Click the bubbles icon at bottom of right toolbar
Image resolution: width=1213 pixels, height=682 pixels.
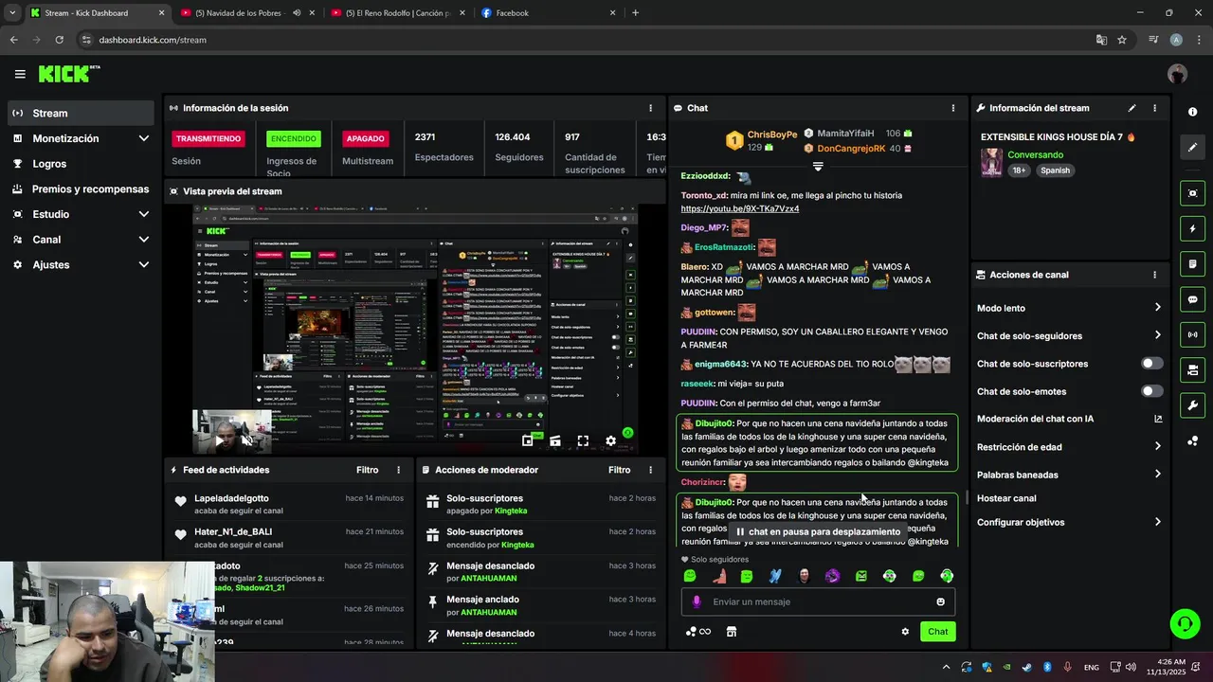(x=1192, y=441)
